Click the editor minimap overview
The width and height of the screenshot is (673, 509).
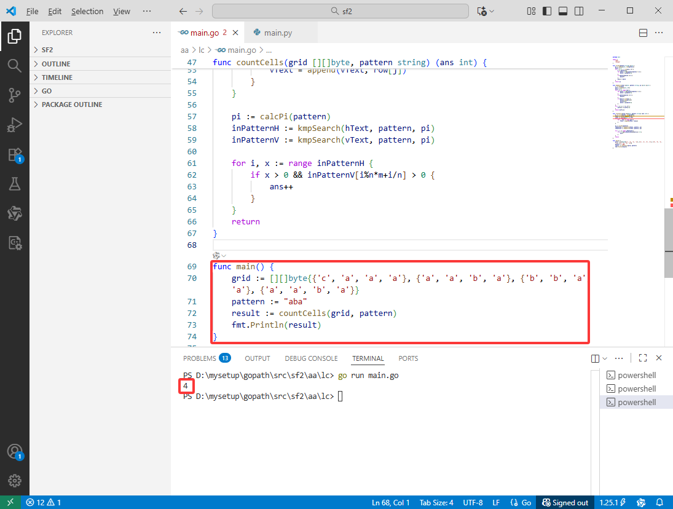pyautogui.click(x=637, y=102)
